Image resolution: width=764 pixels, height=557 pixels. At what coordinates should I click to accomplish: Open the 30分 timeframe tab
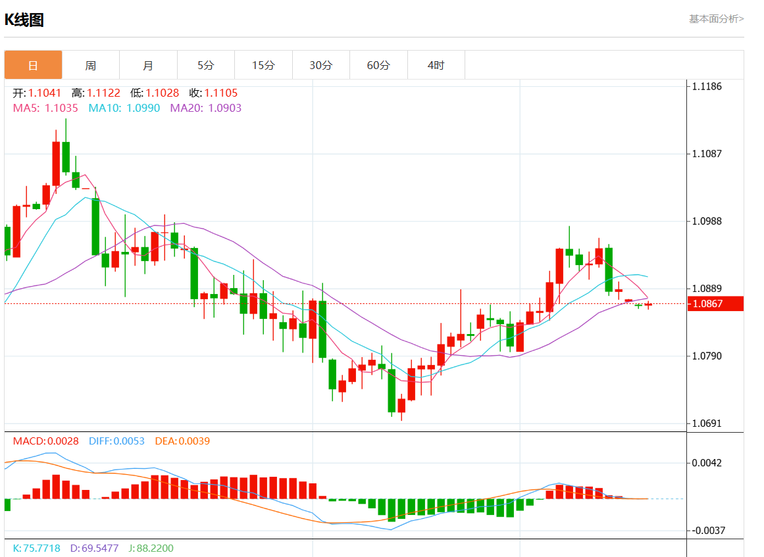(x=320, y=64)
